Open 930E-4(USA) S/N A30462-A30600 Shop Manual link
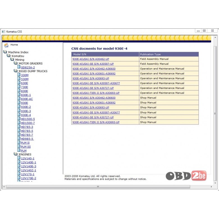Screen dimensions: 219x219 [94, 98]
